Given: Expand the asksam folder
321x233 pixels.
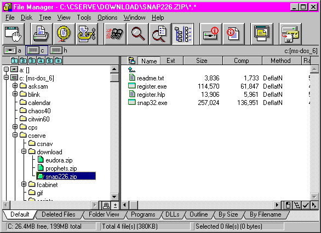Looking at the screenshot, I should pyautogui.click(x=15, y=86).
